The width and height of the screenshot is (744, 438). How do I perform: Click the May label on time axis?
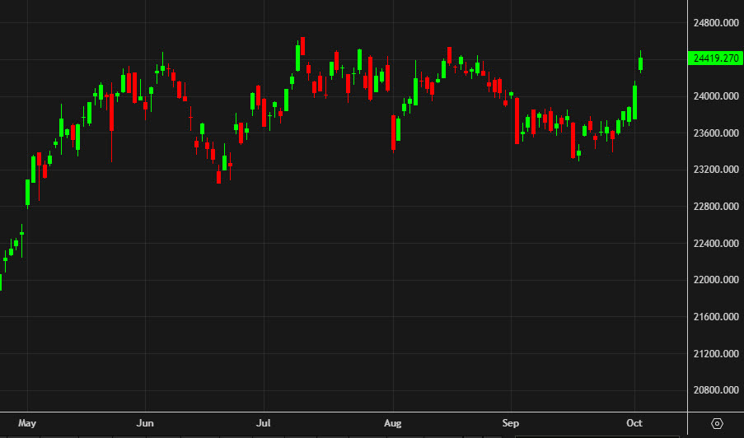click(27, 423)
